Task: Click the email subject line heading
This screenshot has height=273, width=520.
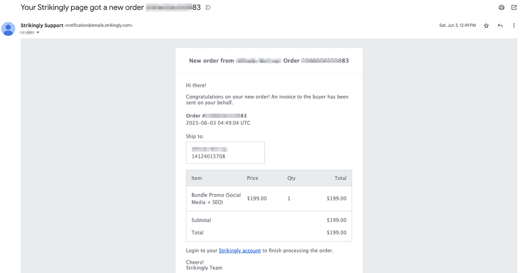Action: pyautogui.click(x=110, y=7)
